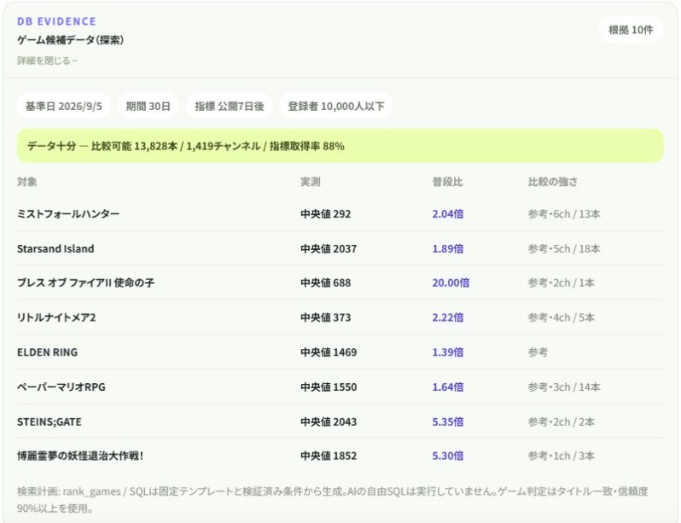
Task: Click 中央値 1550 value
Action: tap(329, 387)
